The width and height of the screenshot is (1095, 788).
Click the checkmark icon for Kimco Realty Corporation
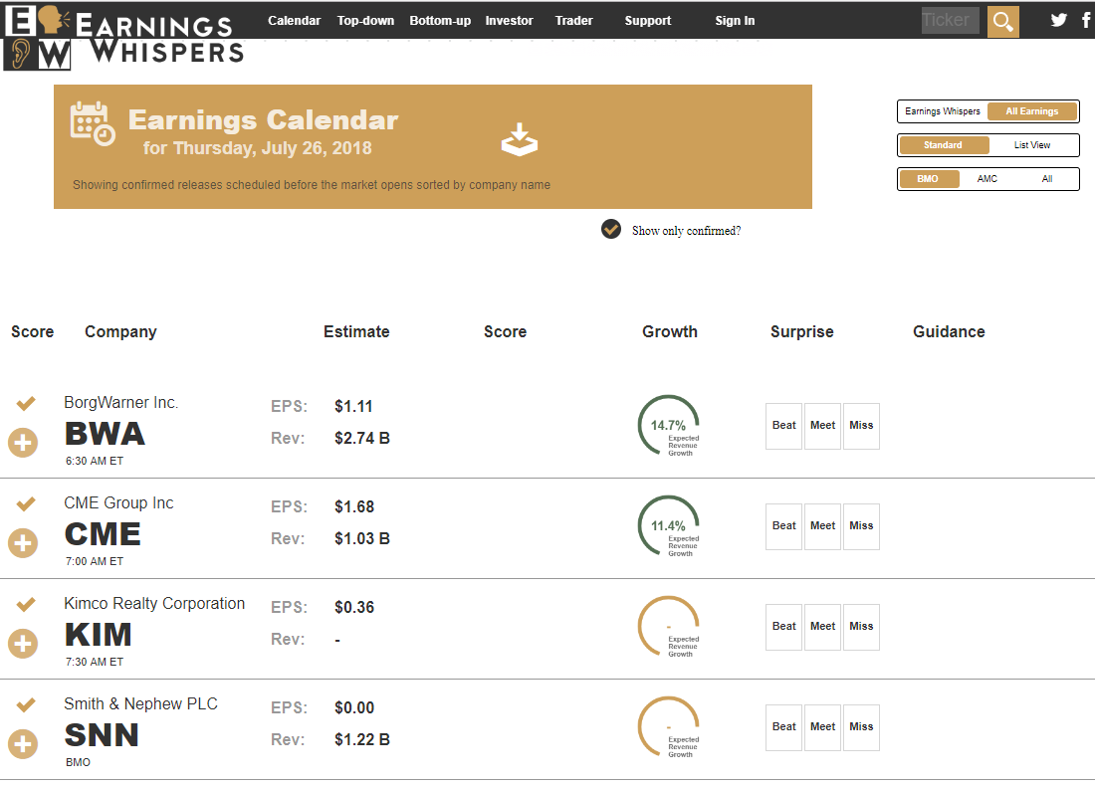click(x=26, y=605)
